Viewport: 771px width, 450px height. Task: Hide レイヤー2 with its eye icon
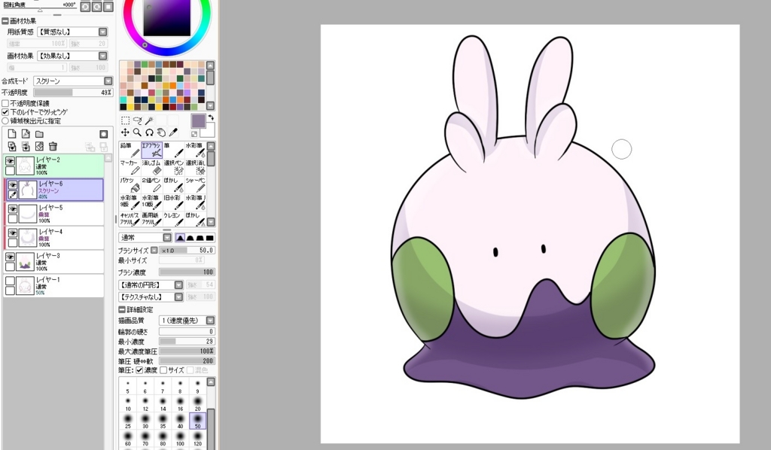pos(10,160)
